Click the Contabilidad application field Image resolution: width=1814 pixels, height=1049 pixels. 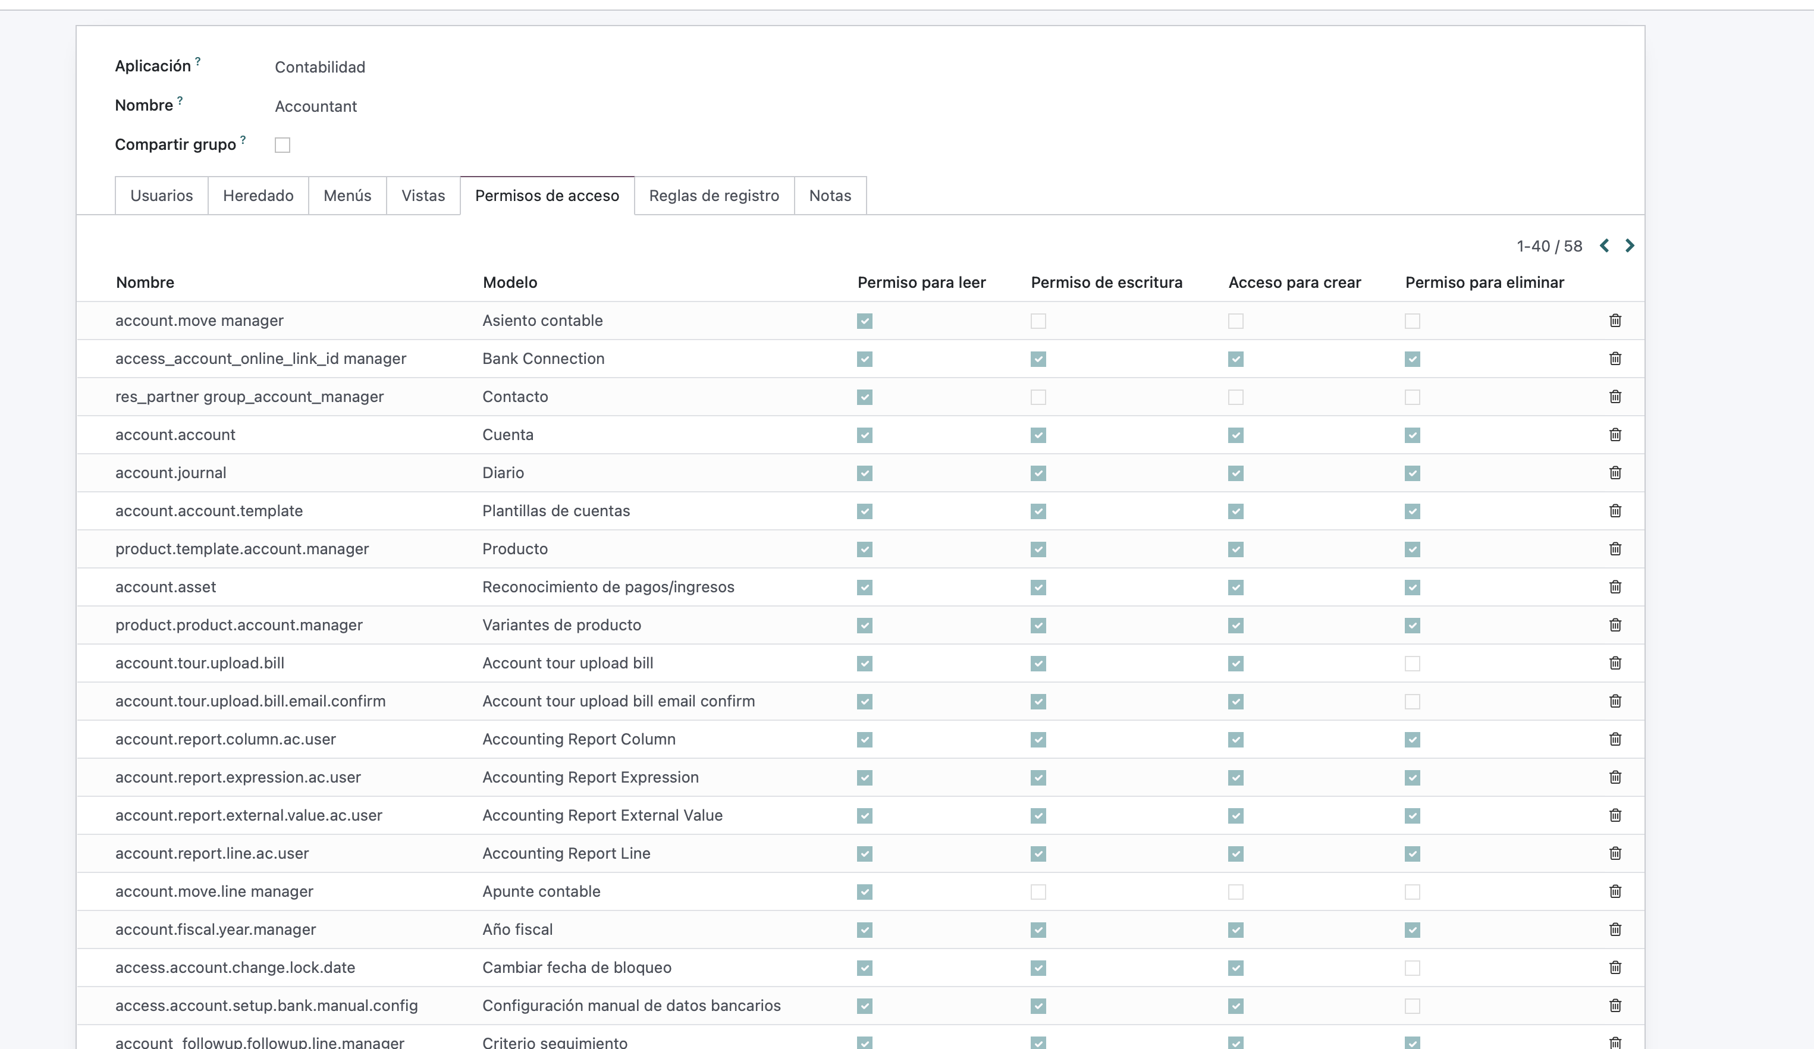321,67
